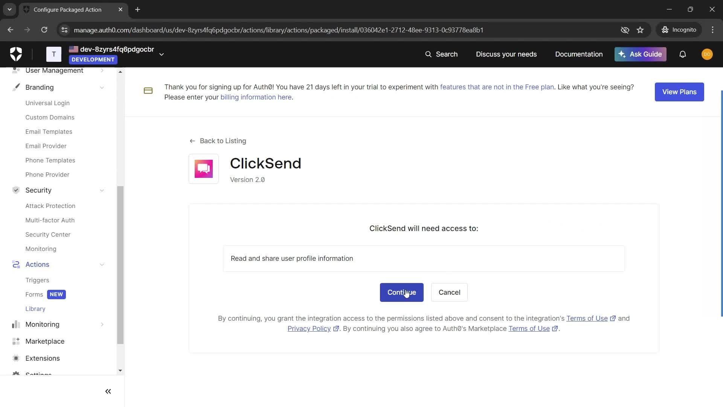Click Incognito profile indicator
The width and height of the screenshot is (723, 407).
[x=679, y=30]
